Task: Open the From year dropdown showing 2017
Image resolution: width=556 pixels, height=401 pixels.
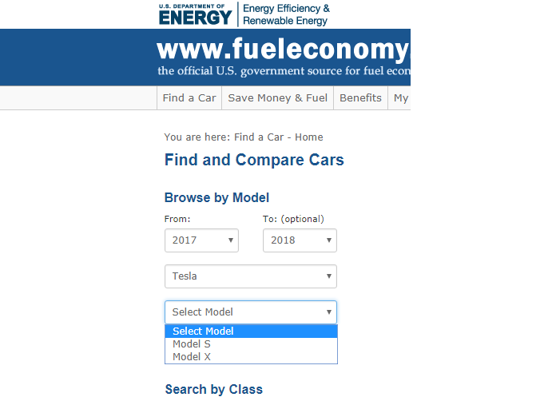Action: [x=201, y=240]
